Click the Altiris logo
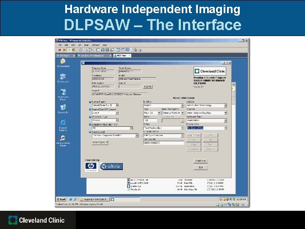305x229 pixels. click(x=111, y=166)
